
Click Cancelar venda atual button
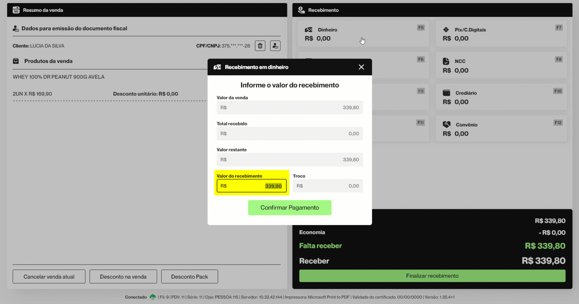pos(49,277)
